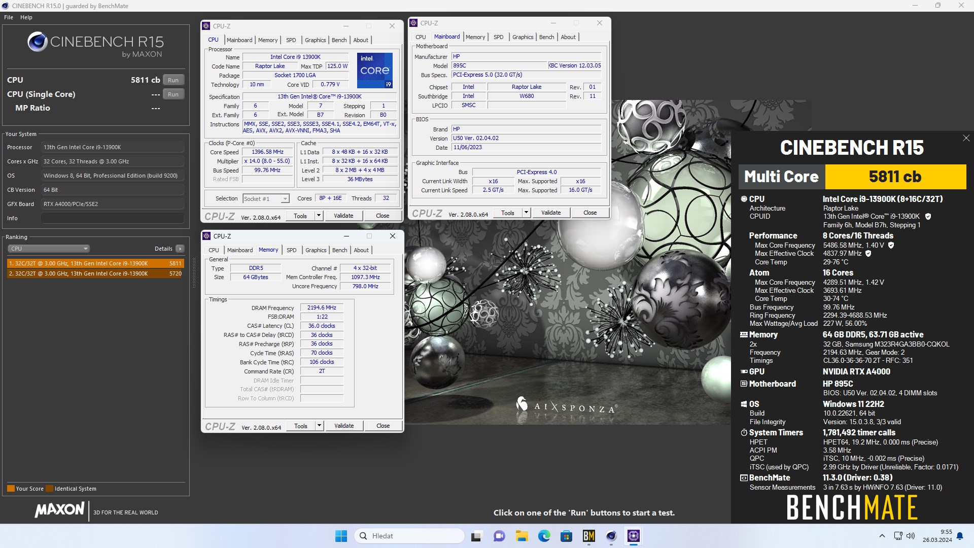Switch to Cinebench taskbar icon

point(611,536)
